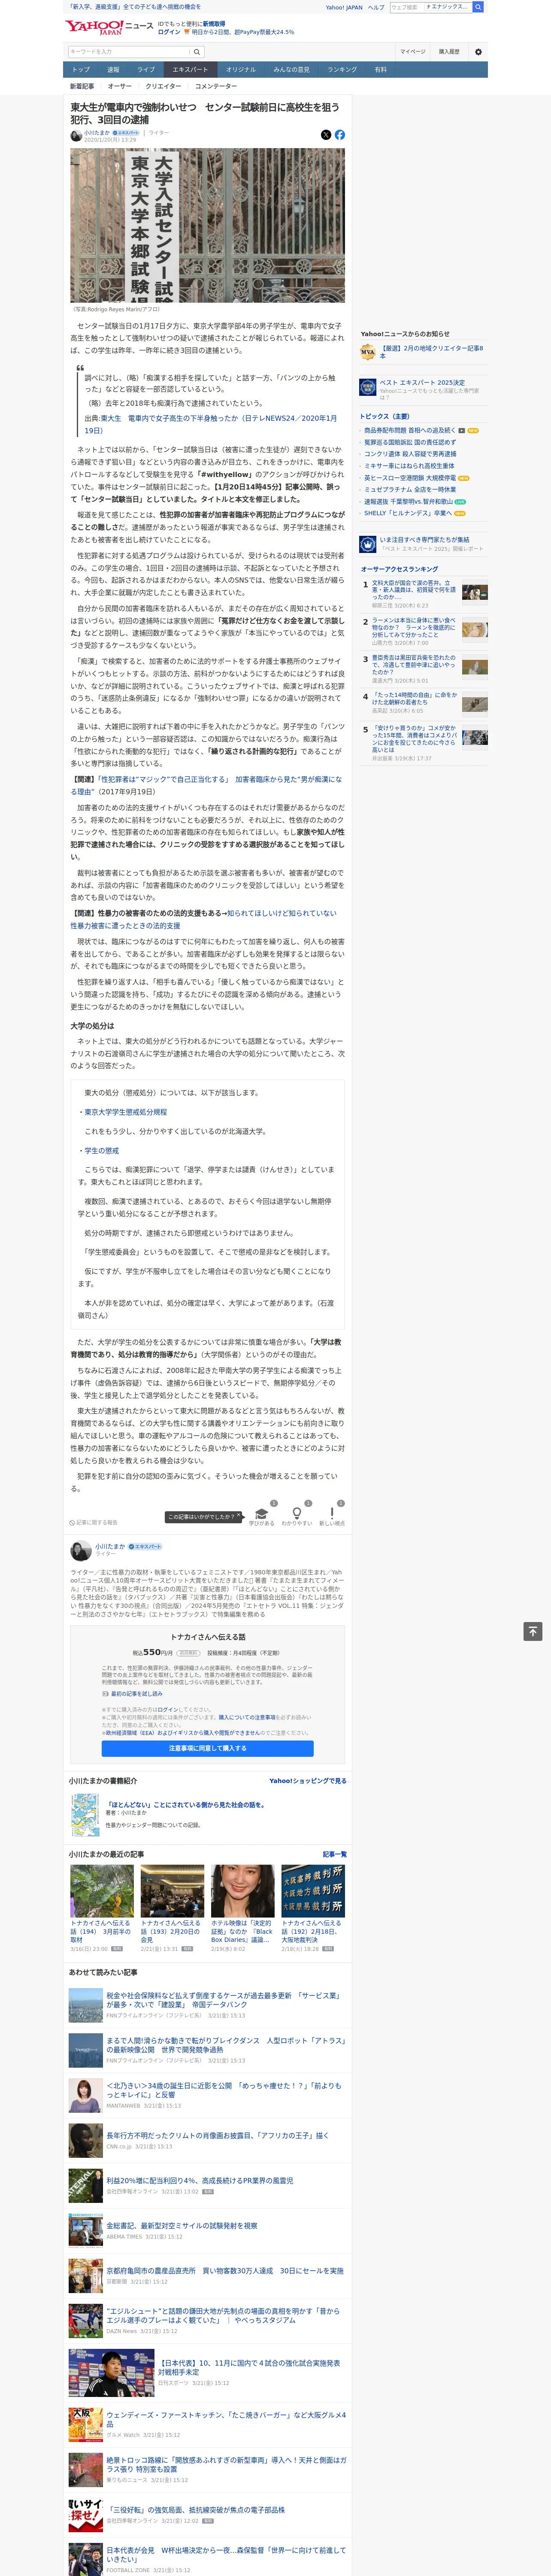Screen dimensions: 551x2576
Task: Open the 速報 tab
Action: [x=113, y=70]
